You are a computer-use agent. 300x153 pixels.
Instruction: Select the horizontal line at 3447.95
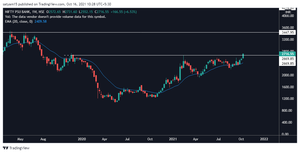pos(141,33)
